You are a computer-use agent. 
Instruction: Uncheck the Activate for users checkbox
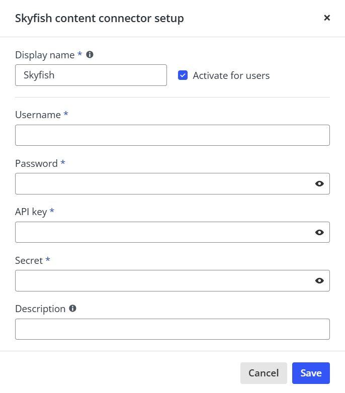coord(183,75)
